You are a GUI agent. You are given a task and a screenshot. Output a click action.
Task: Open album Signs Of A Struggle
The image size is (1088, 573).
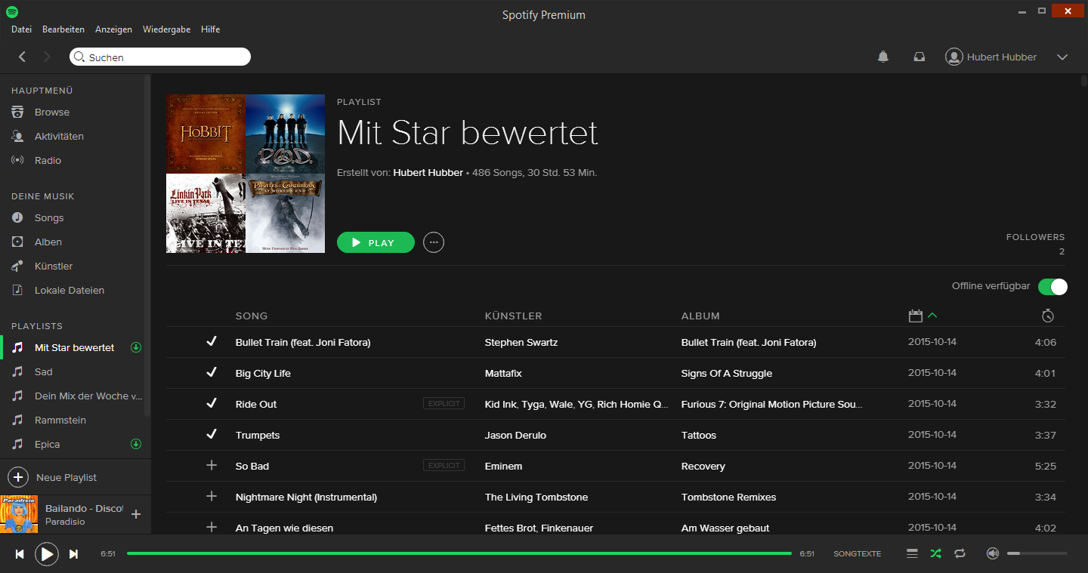point(727,374)
